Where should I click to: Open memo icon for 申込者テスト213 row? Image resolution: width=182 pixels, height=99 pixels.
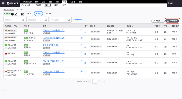point(165,63)
